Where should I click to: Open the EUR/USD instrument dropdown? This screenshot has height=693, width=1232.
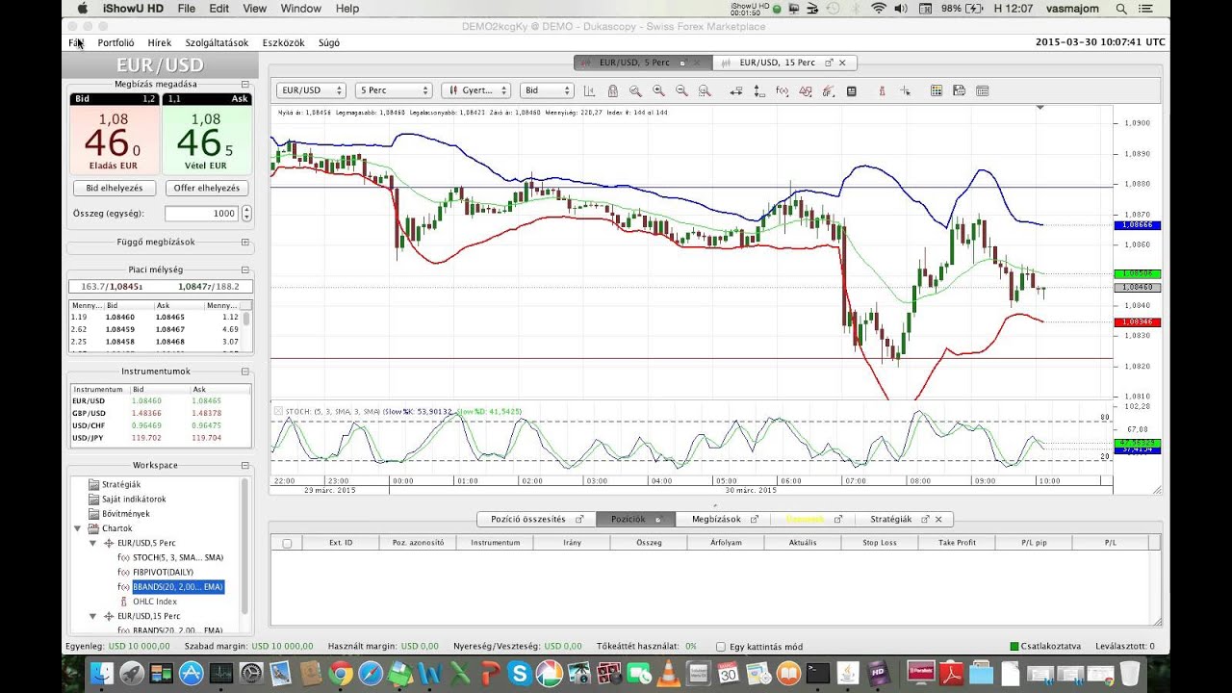tap(311, 90)
